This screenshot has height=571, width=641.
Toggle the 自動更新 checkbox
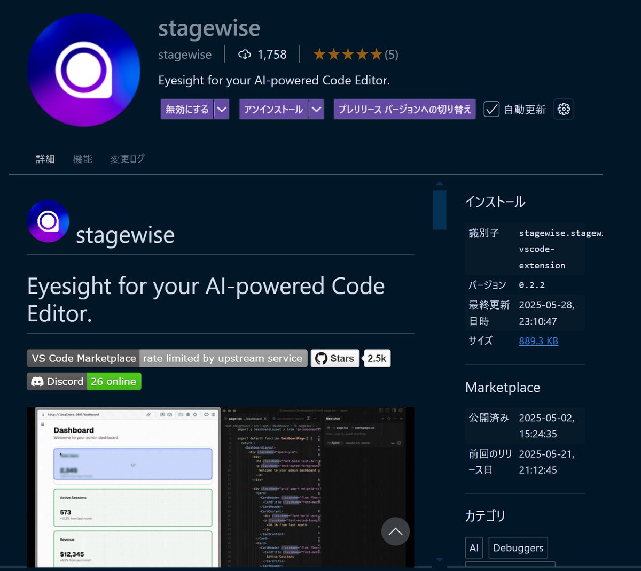tap(491, 109)
